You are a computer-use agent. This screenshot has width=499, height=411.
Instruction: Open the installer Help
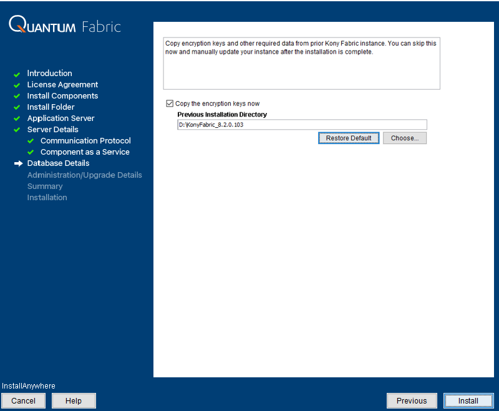74,400
